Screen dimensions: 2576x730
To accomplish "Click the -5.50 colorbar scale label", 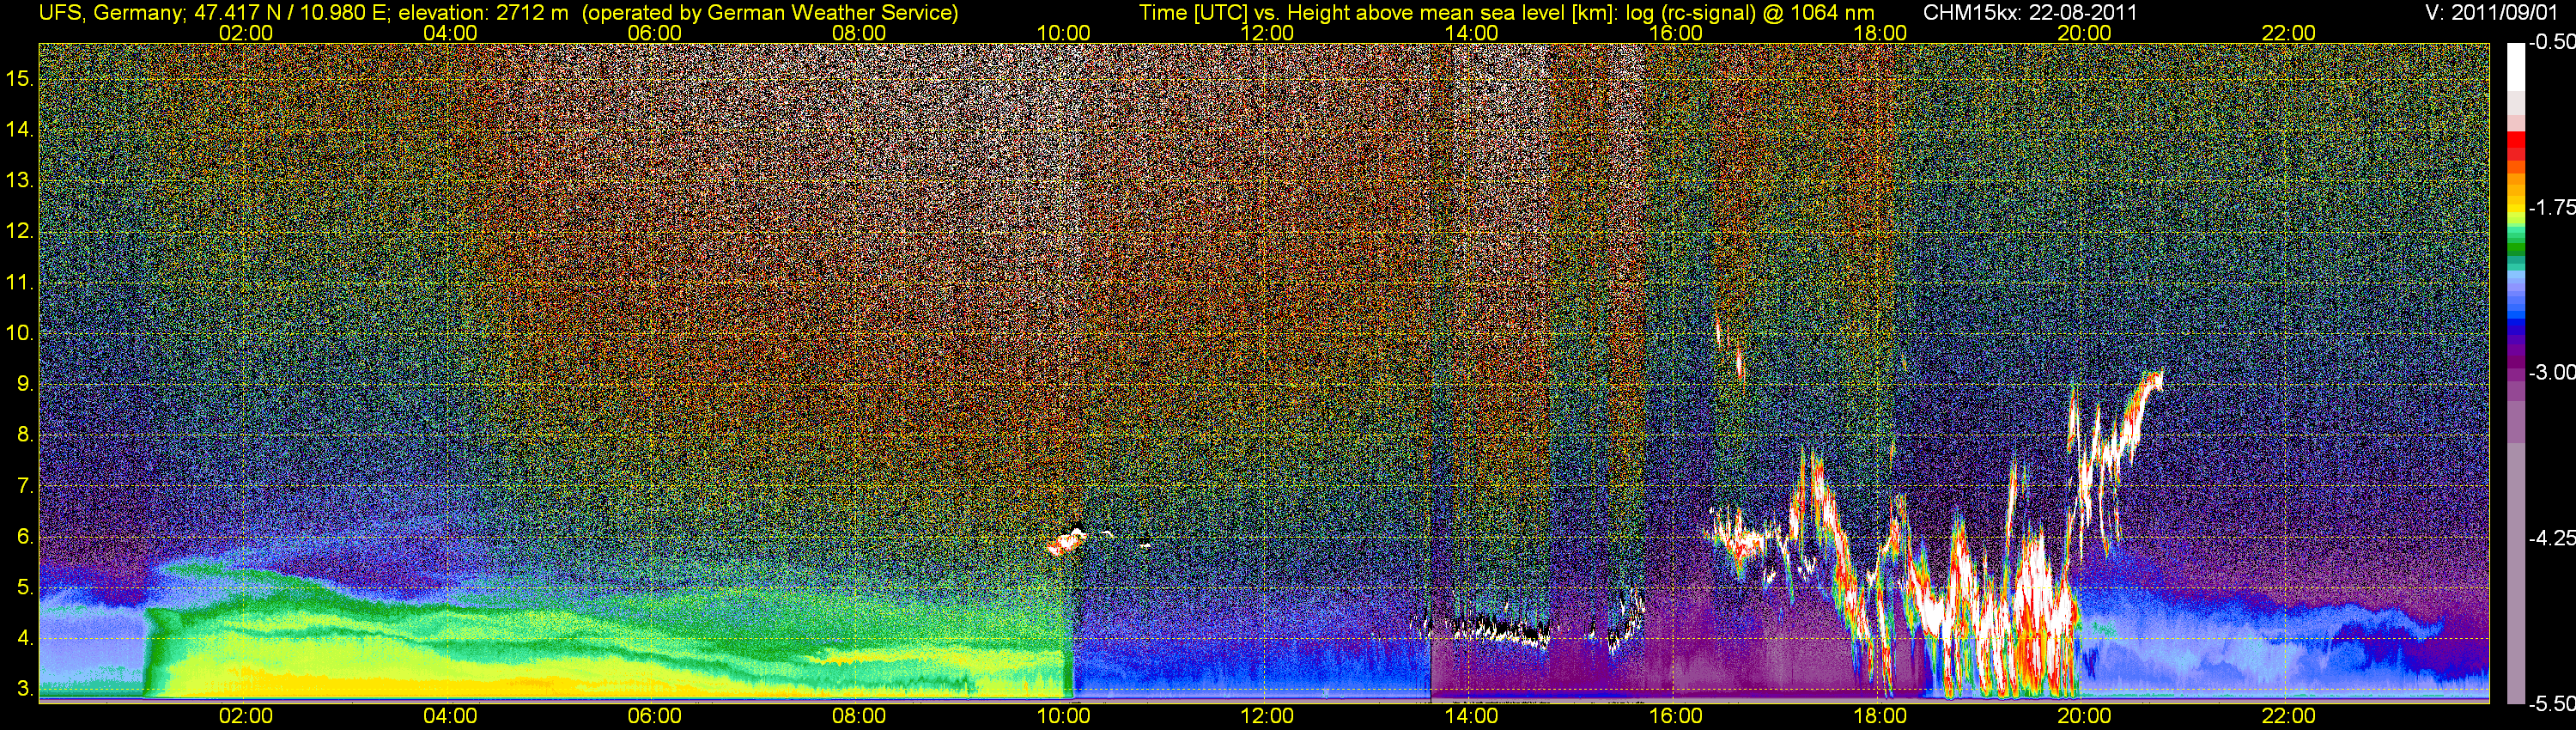I will coord(2553,704).
